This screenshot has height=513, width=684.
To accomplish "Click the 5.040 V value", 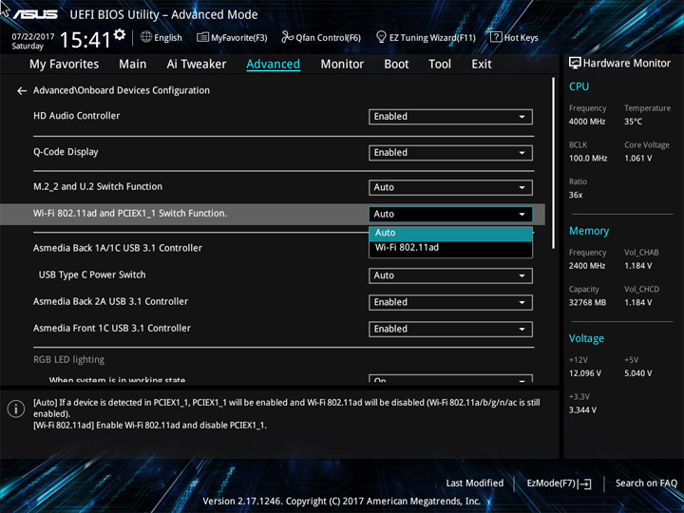I will [x=637, y=373].
